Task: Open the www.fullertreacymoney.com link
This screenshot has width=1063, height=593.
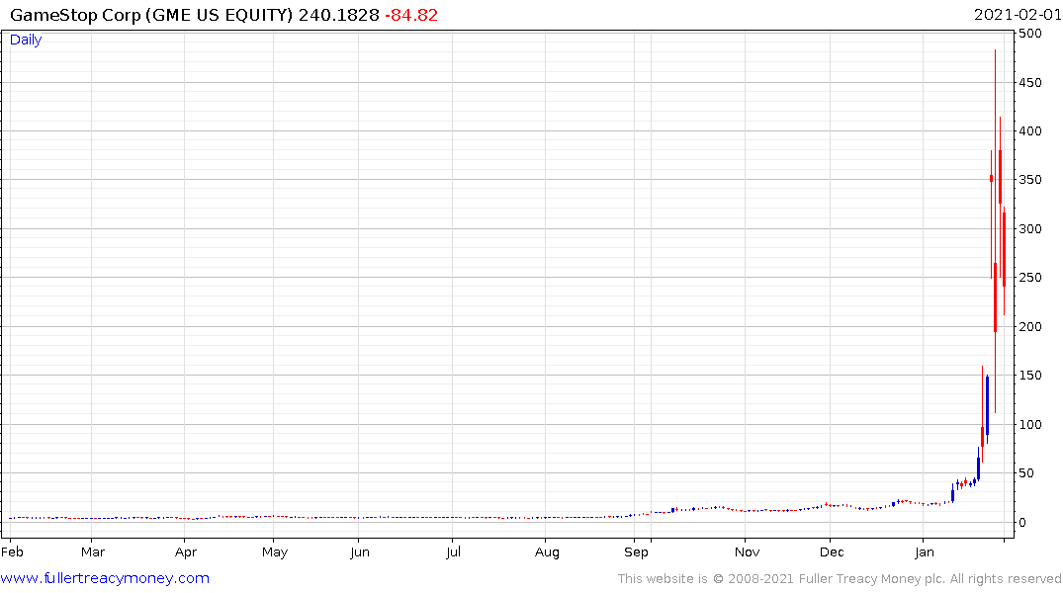Action: pyautogui.click(x=105, y=578)
